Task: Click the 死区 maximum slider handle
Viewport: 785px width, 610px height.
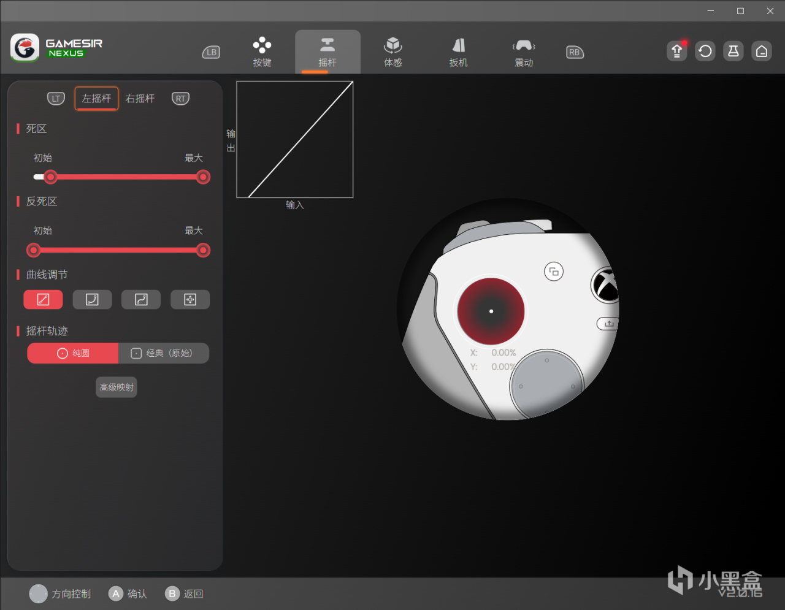Action: coord(203,177)
